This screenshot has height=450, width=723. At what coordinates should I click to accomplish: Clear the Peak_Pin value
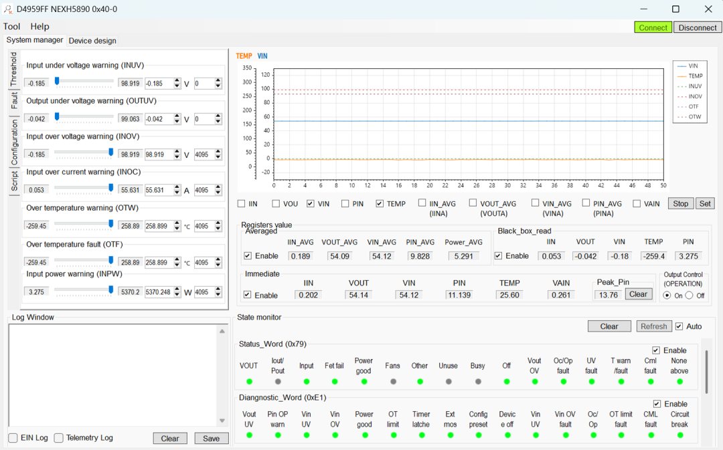coord(639,294)
